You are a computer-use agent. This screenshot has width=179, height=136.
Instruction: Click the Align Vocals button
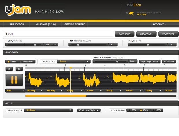coord(150,62)
